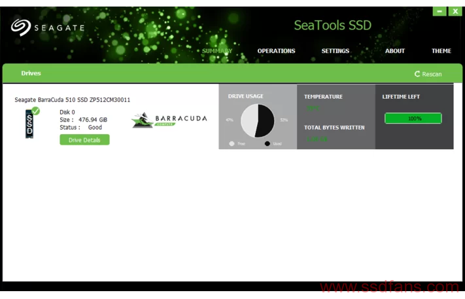Click the Status Good text
The height and width of the screenshot is (299, 465).
pyautogui.click(x=80, y=127)
